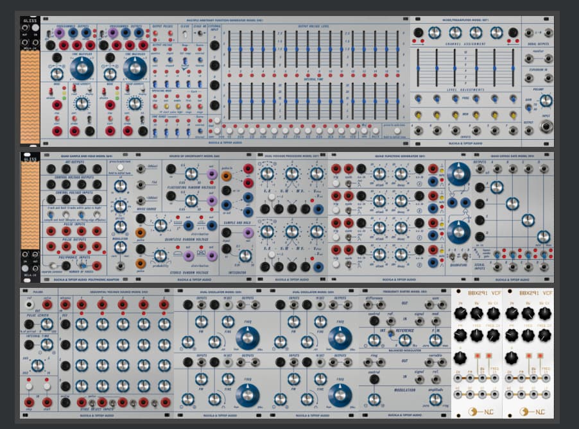Click first channel level slider on Mixer 207t

point(418,68)
